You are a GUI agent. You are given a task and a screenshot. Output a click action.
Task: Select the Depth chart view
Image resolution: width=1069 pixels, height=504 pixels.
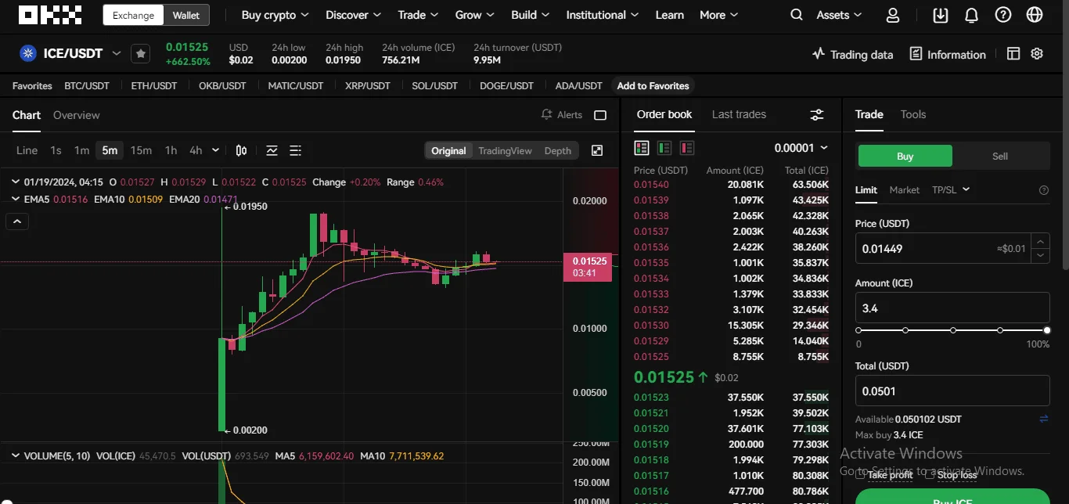pyautogui.click(x=558, y=151)
